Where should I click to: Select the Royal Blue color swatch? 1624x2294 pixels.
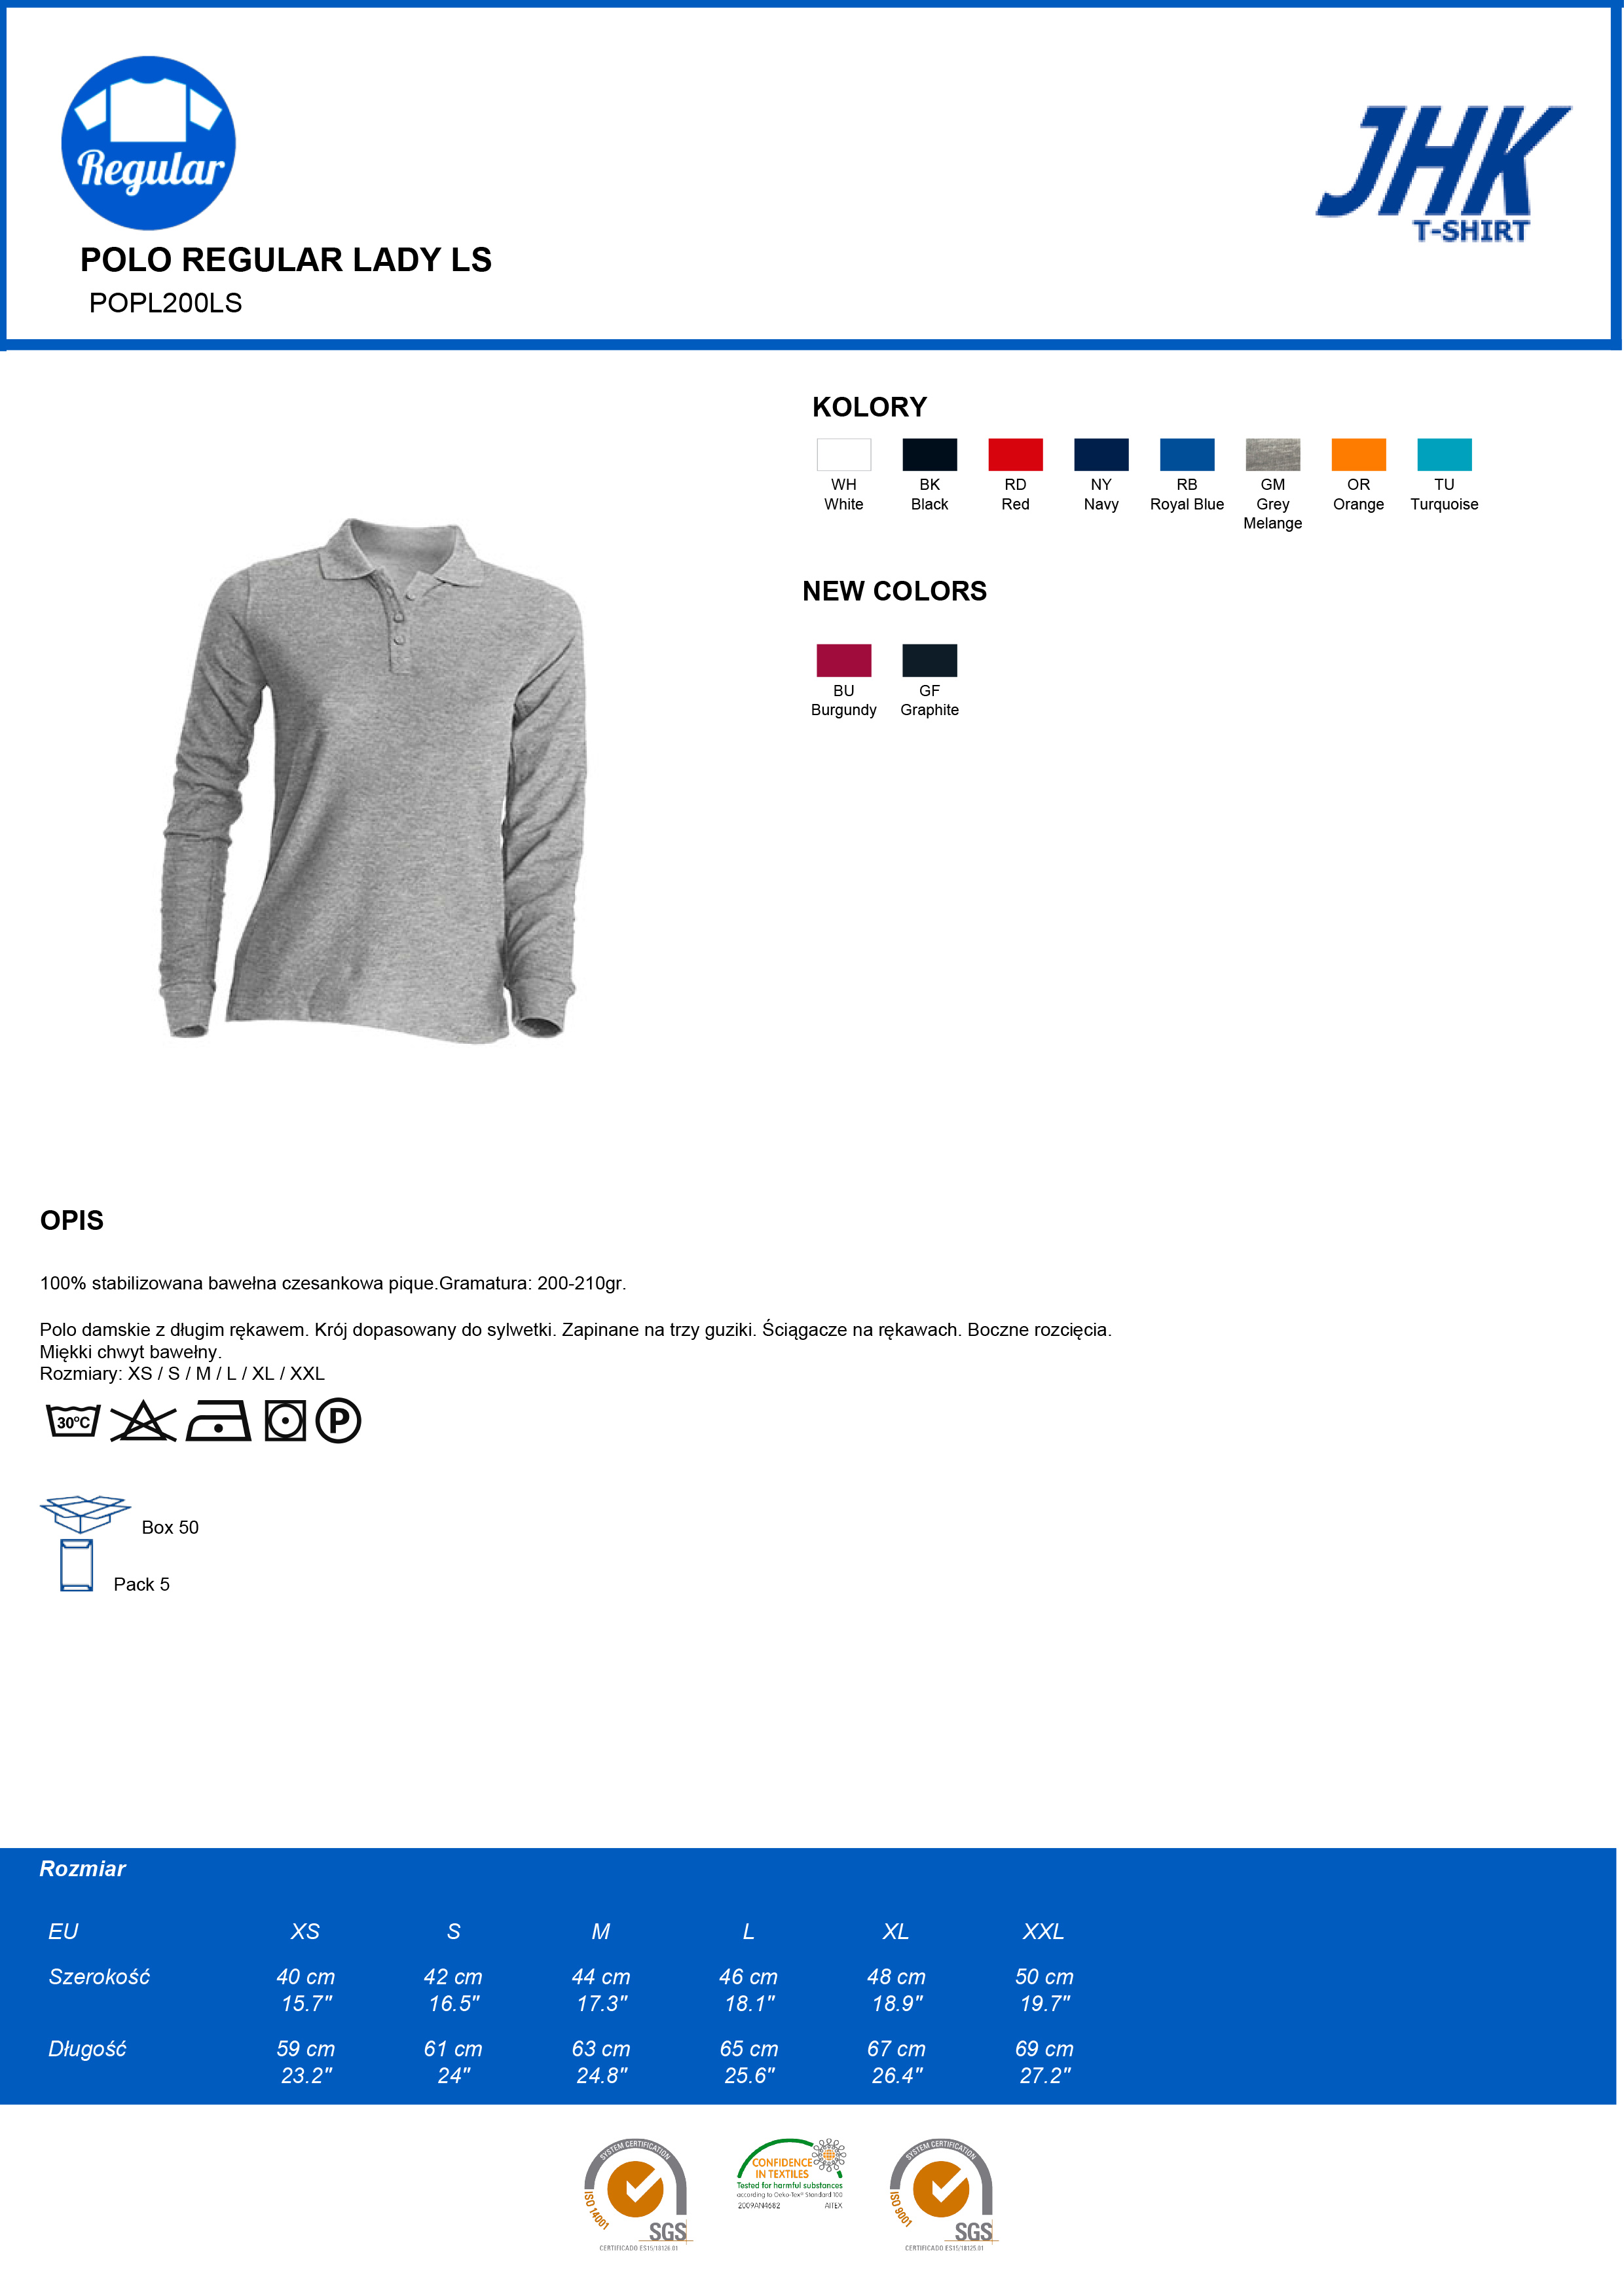(1187, 455)
